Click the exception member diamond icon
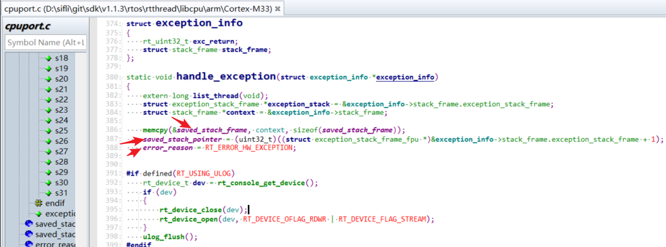This screenshot has height=247, width=666. [39, 213]
